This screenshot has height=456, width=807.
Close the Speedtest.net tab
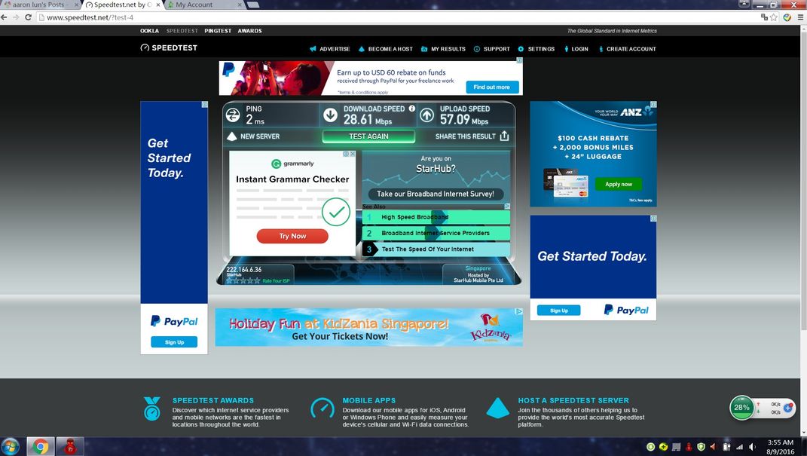click(x=157, y=5)
